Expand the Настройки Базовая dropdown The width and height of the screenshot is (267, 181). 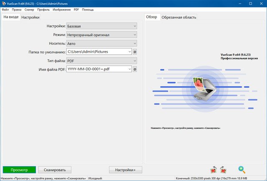point(102,26)
